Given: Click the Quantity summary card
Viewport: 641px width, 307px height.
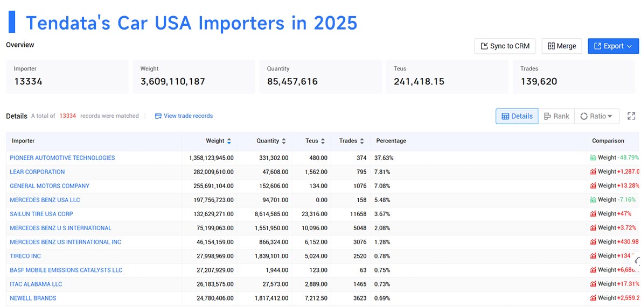Looking at the screenshot, I should (320, 77).
